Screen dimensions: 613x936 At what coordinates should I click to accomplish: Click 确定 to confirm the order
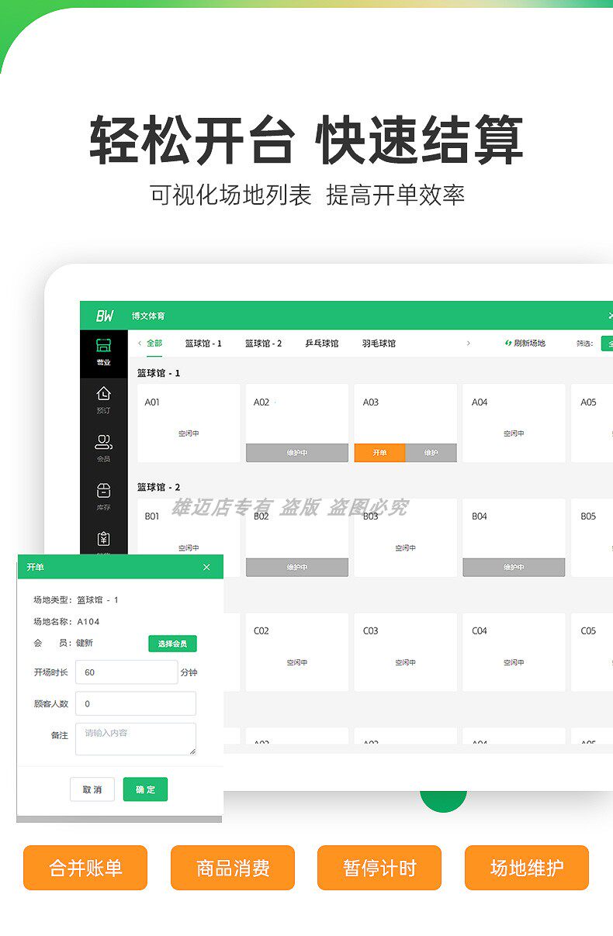pyautogui.click(x=145, y=789)
